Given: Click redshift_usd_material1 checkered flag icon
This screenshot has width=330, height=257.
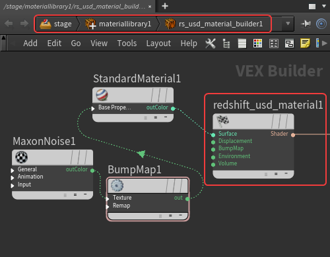Looking at the screenshot, I should pos(222,121).
